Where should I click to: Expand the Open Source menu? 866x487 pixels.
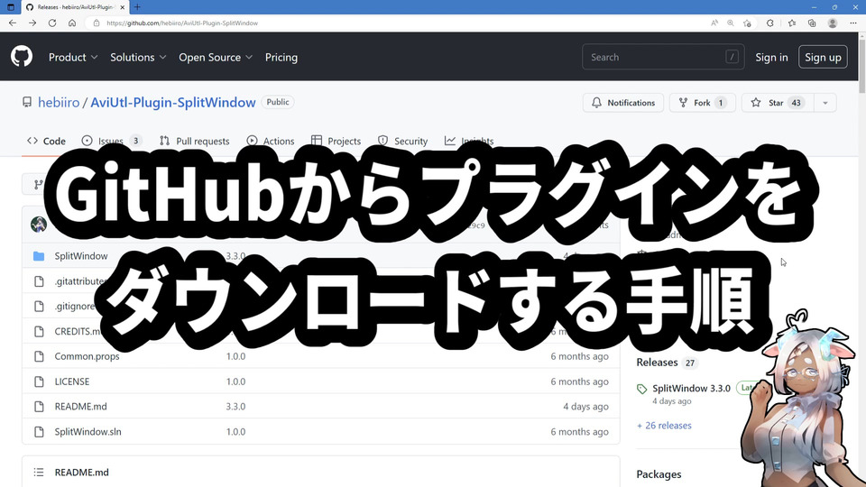(x=216, y=58)
